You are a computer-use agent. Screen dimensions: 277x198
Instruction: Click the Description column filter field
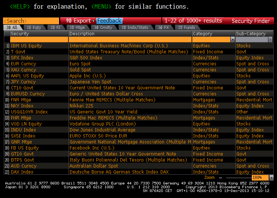point(130,39)
